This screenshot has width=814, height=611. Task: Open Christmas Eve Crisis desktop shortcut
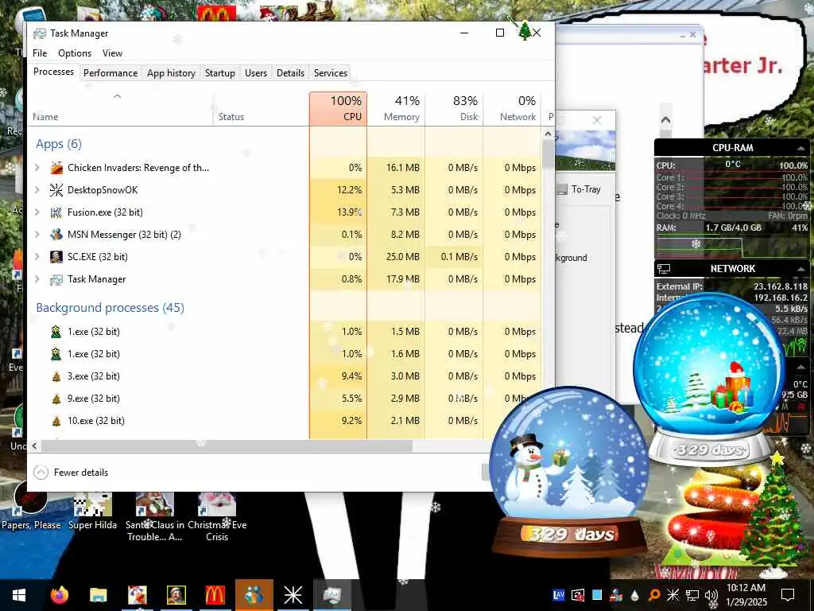click(x=217, y=517)
